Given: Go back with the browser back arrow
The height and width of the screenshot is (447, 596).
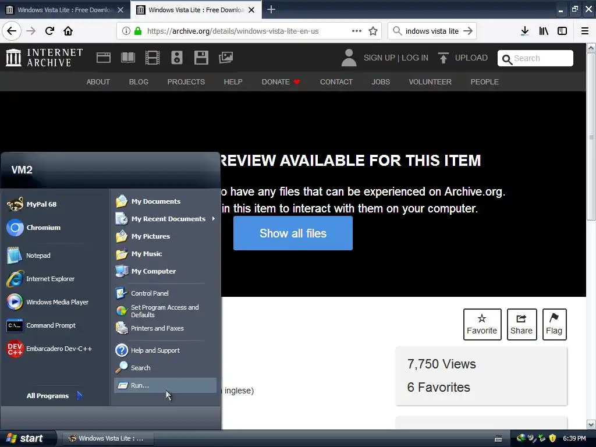Looking at the screenshot, I should [12, 31].
